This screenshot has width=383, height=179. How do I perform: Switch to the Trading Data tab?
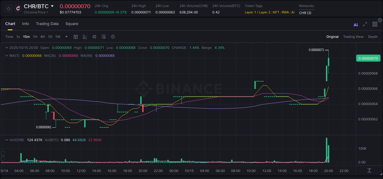tap(47, 24)
